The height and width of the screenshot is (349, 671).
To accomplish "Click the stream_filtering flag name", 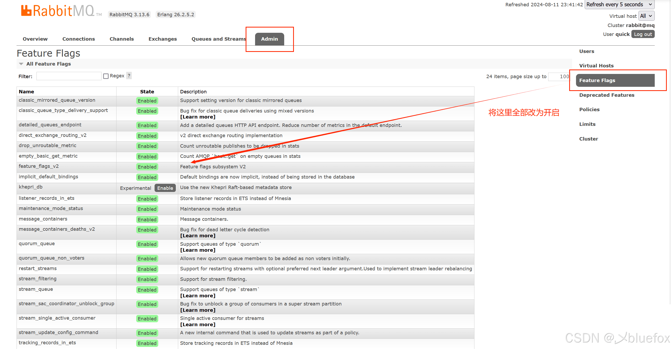I will pos(38,279).
